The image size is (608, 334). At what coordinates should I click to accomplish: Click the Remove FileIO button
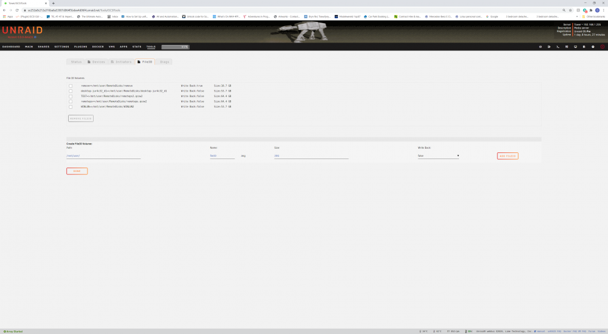tap(81, 118)
